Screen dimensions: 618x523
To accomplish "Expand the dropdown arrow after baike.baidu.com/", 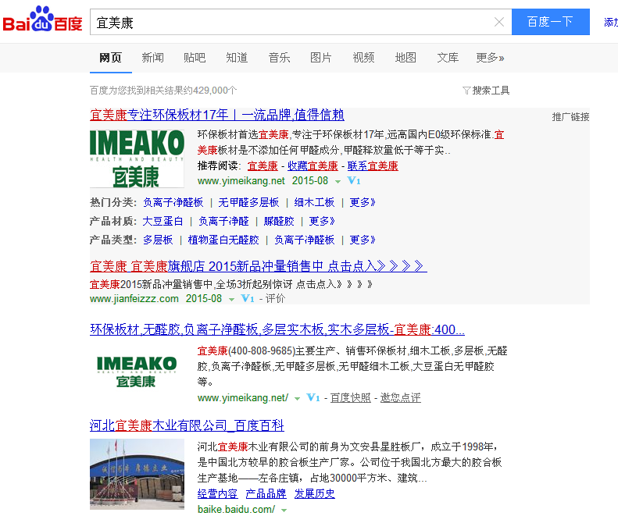I will pyautogui.click(x=284, y=511).
